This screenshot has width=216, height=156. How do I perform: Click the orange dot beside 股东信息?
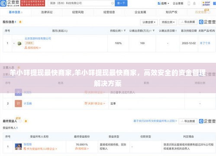[x=20, y=22]
